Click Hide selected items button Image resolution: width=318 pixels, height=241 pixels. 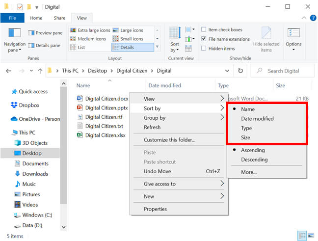[x=266, y=40]
